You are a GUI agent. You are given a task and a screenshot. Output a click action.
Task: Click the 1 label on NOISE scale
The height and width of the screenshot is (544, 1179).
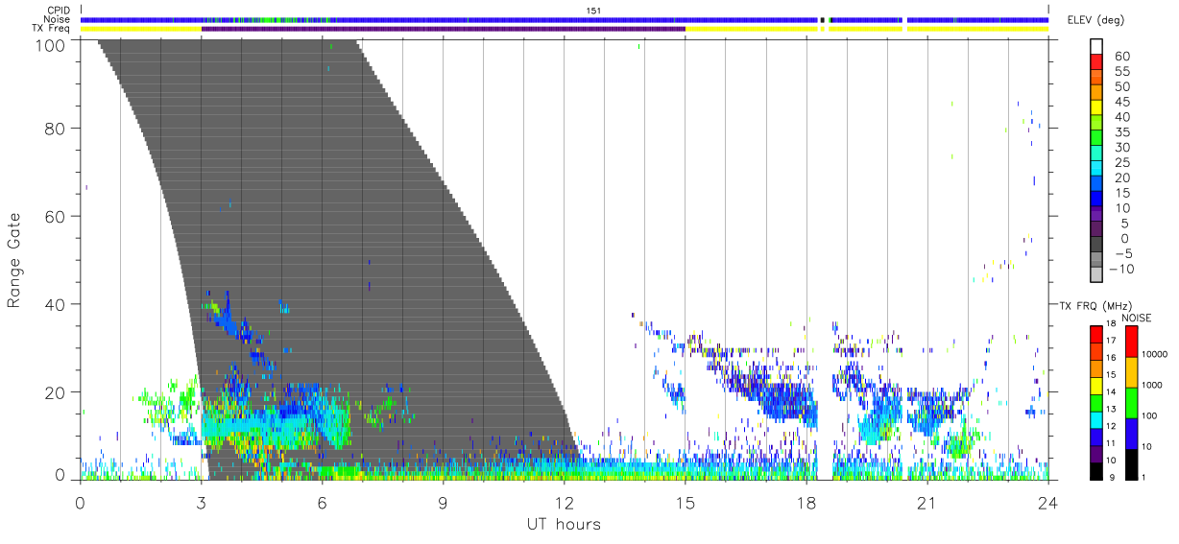[1145, 477]
